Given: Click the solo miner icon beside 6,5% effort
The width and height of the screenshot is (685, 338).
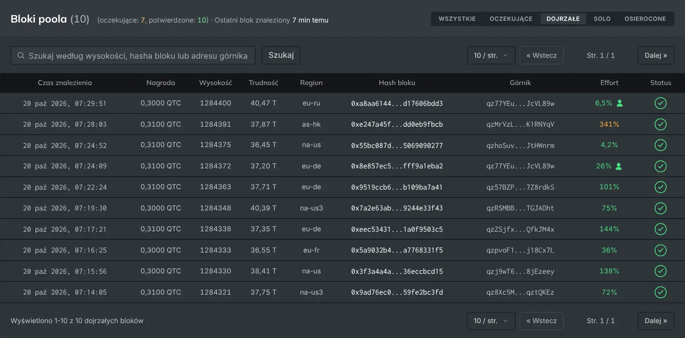Looking at the screenshot, I should [619, 103].
